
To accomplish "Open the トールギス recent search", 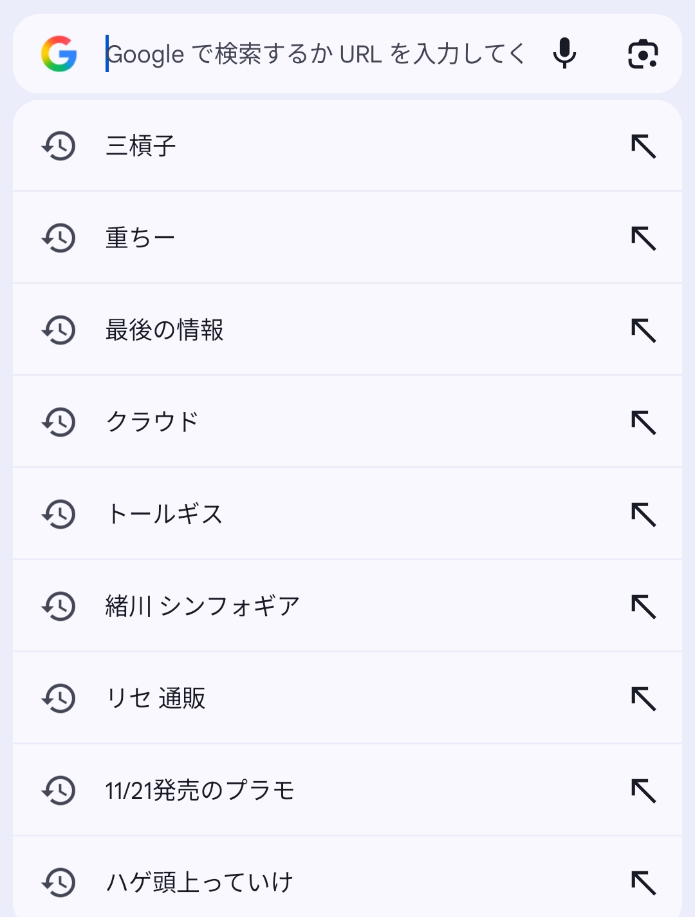I will click(165, 515).
